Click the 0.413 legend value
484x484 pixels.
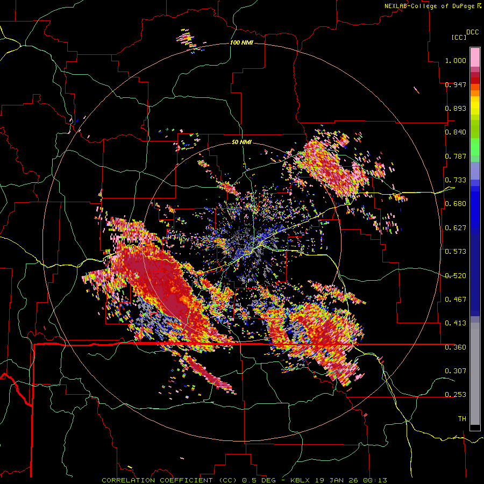tap(455, 323)
